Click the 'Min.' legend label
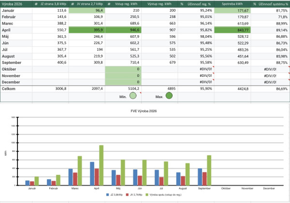The image size is (290, 203). click(x=123, y=97)
